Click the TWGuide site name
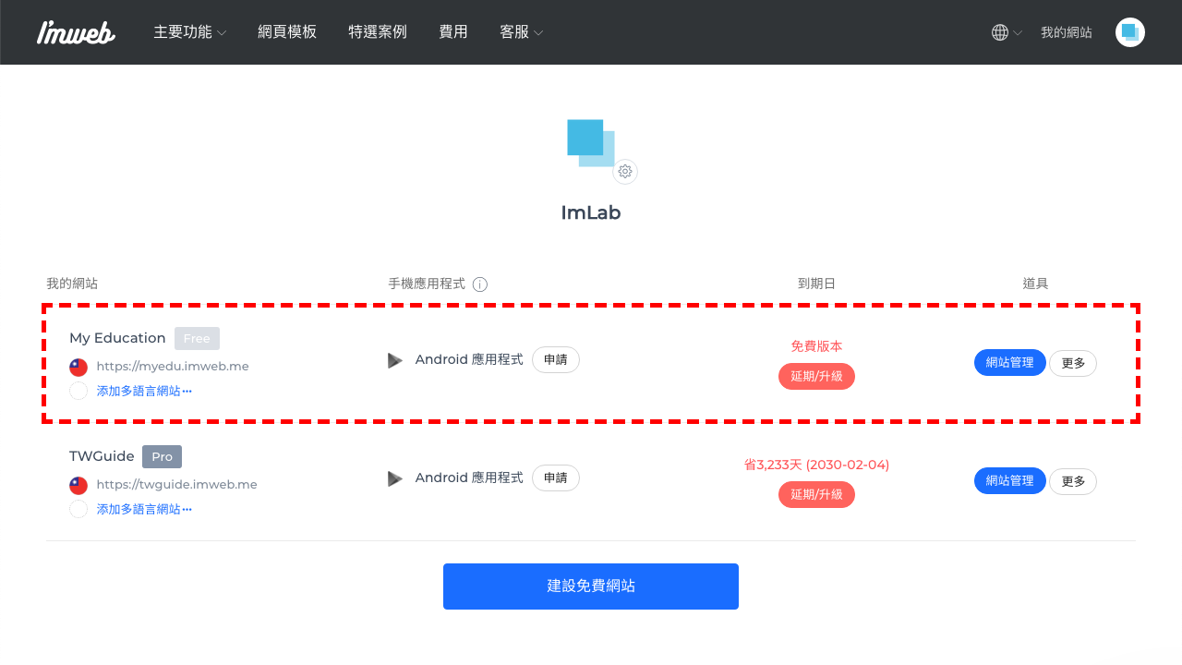This screenshot has width=1182, height=665. click(102, 456)
